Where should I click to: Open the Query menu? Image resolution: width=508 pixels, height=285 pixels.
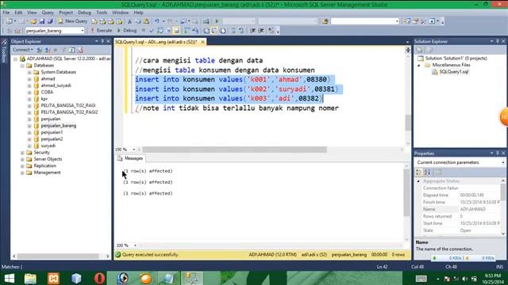pos(48,13)
